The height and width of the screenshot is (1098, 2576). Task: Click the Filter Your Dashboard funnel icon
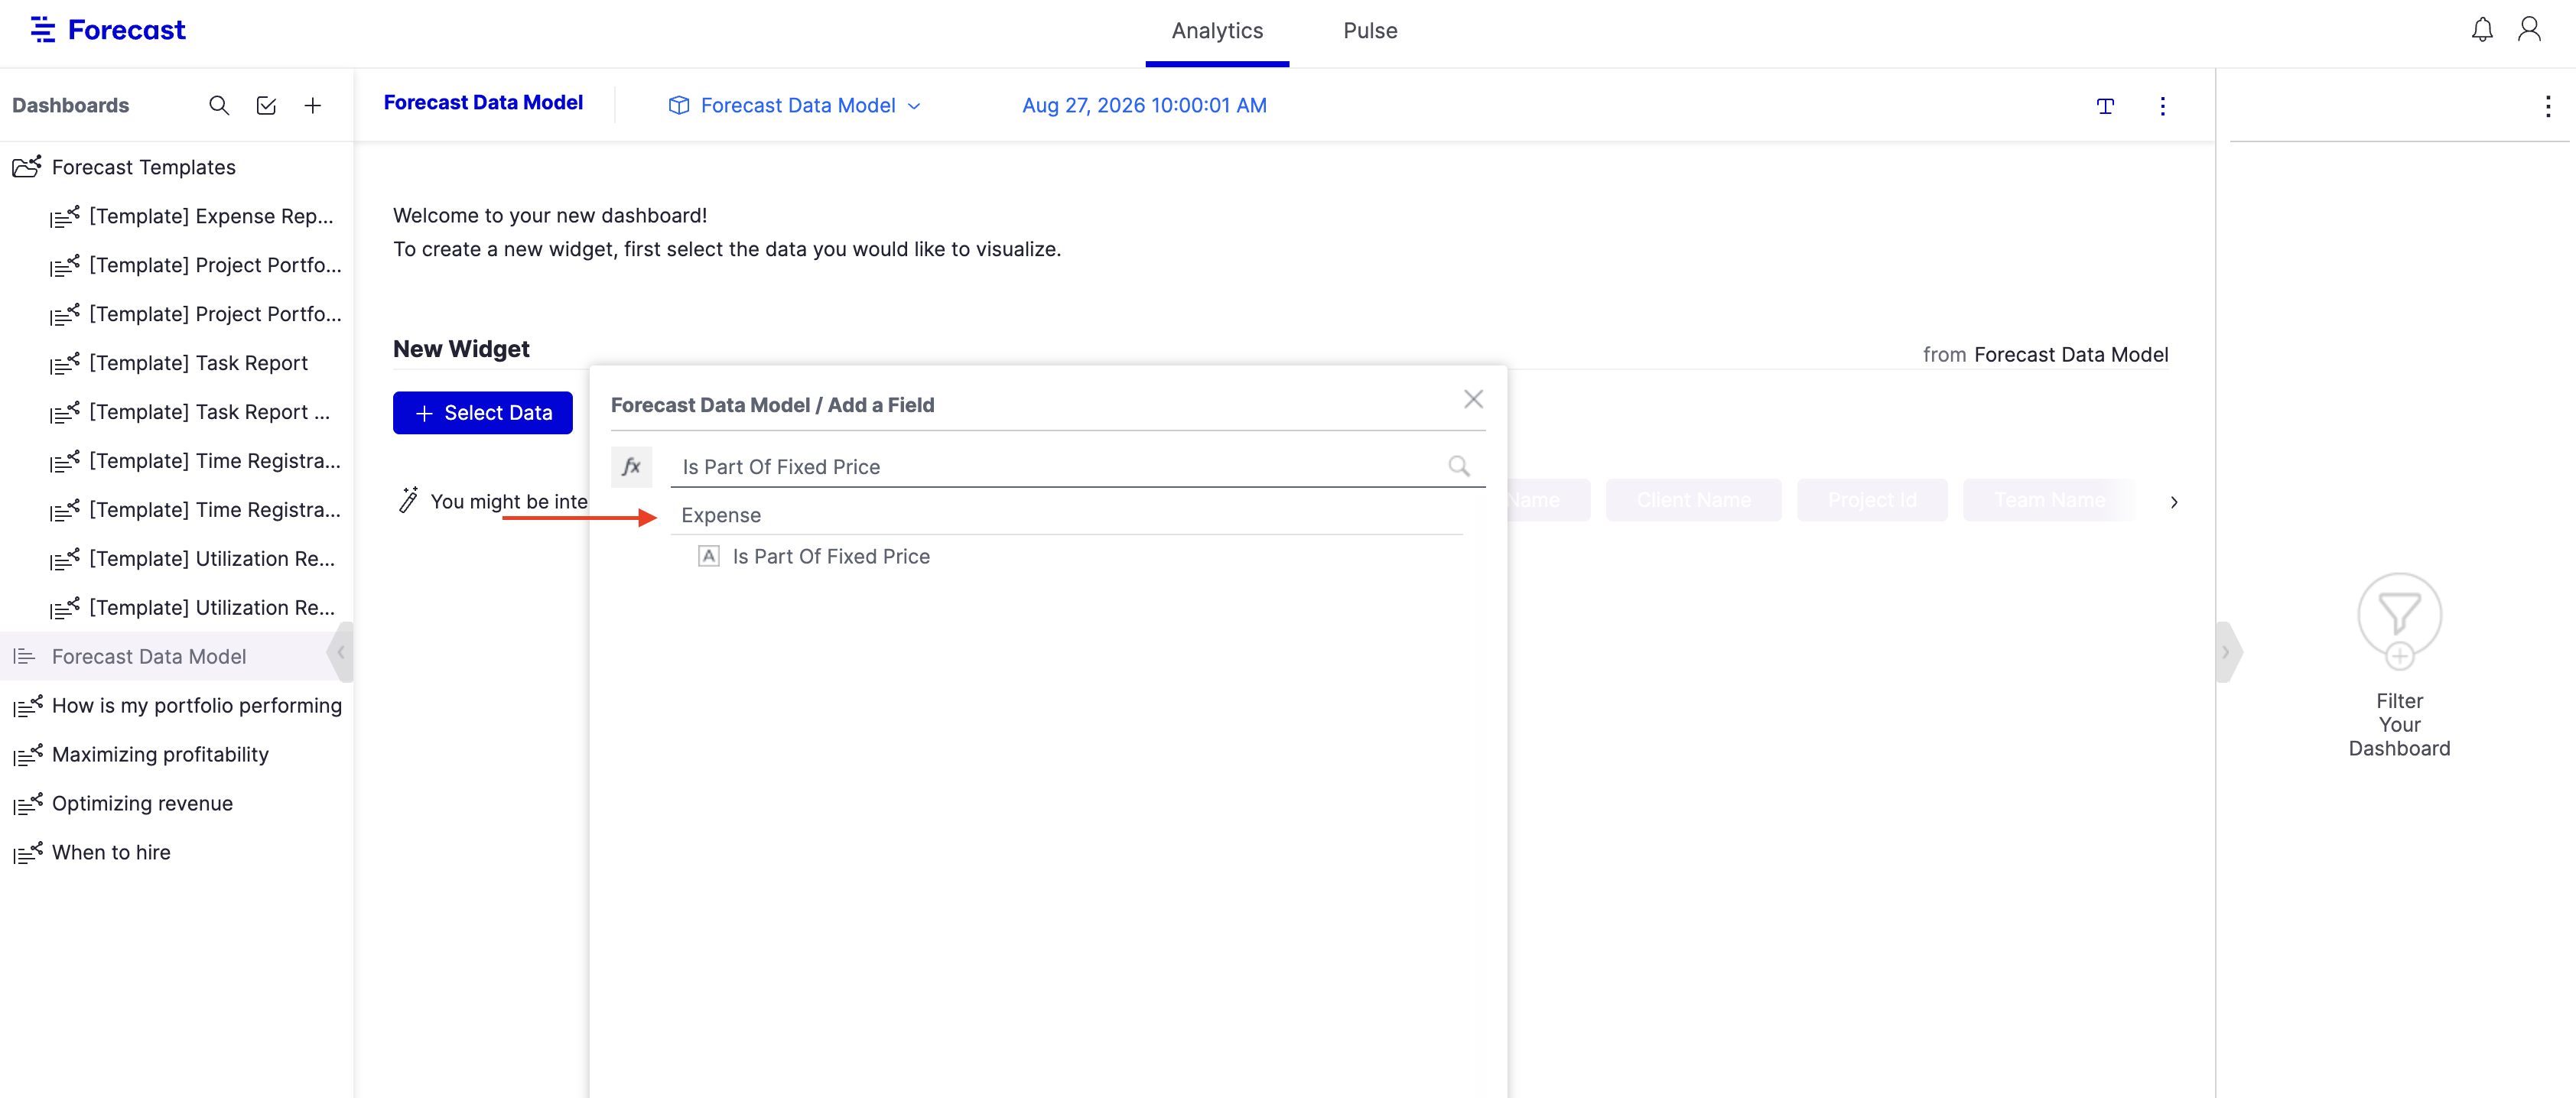2399,620
